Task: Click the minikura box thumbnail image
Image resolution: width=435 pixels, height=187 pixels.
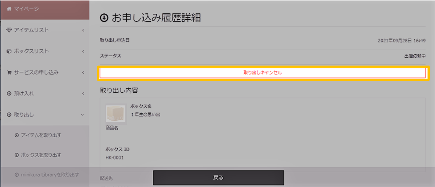Action: tap(116, 114)
